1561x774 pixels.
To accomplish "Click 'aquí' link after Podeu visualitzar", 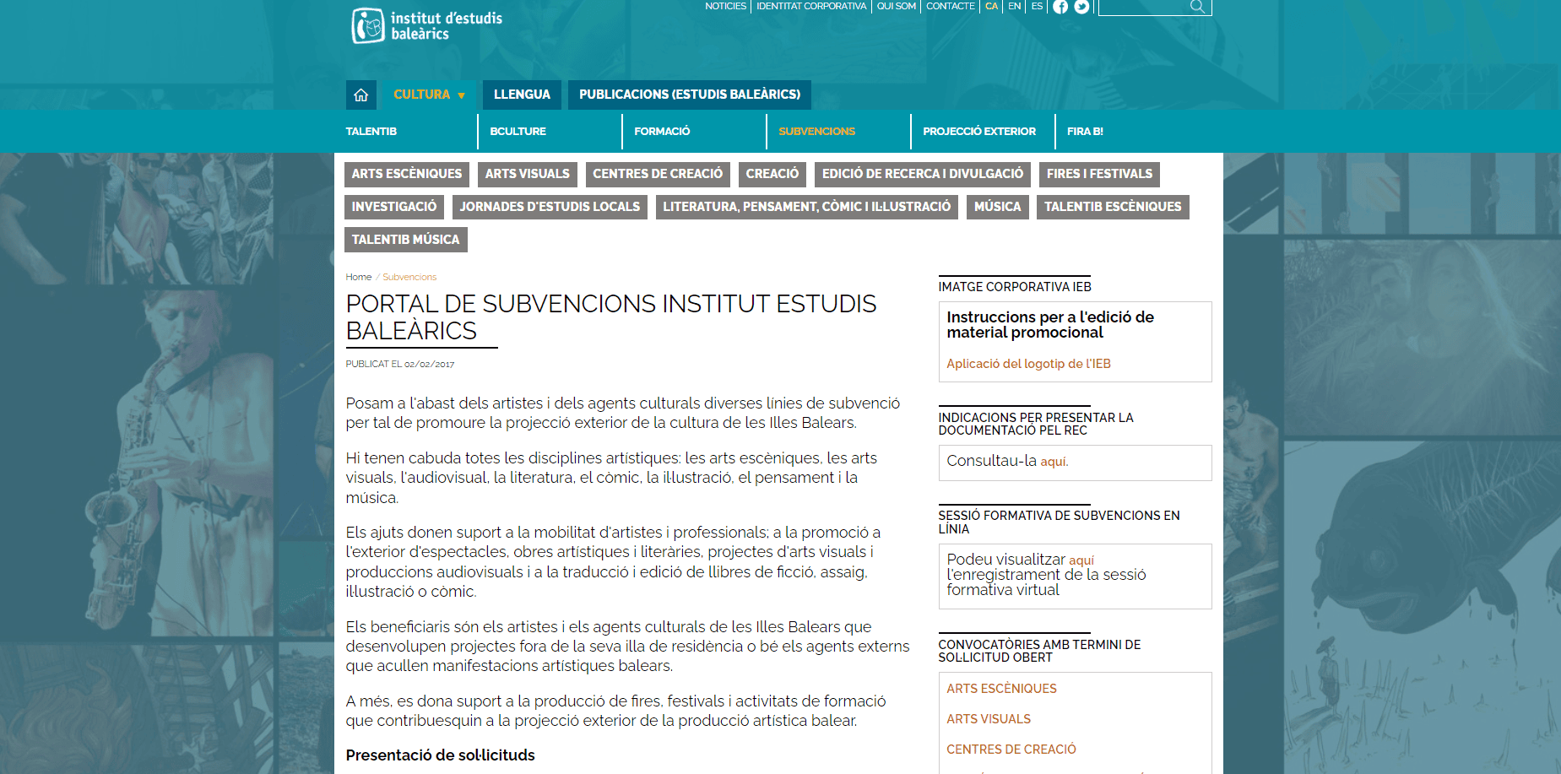I will (x=1081, y=560).
